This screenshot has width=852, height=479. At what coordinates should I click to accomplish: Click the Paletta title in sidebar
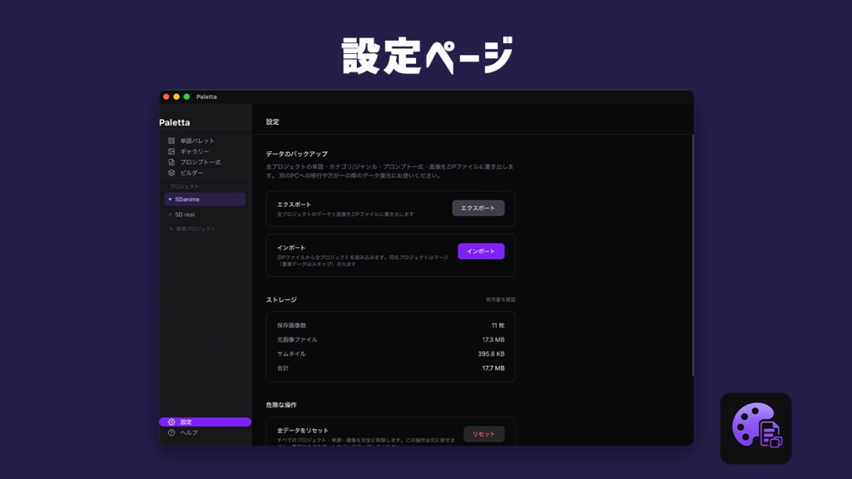(175, 123)
